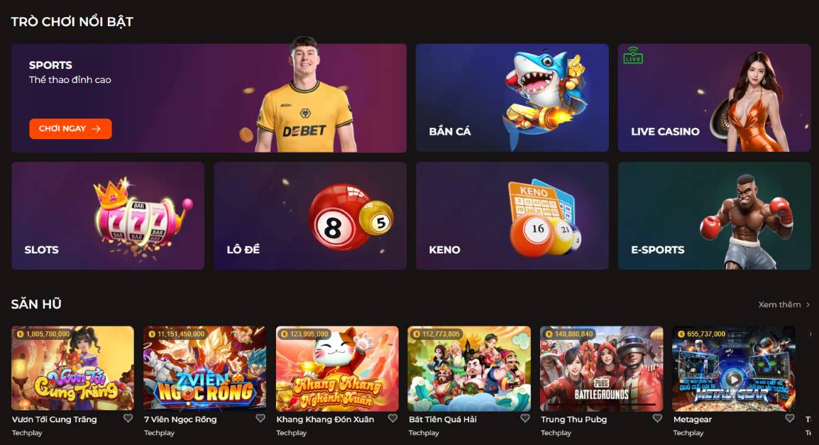The height and width of the screenshot is (445, 819).
Task: Select the Lô Đề lottery balls tile
Action: point(309,216)
